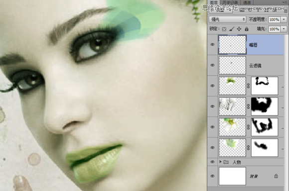Click the lock all padlock icon
The image size is (289, 191).
247,29
